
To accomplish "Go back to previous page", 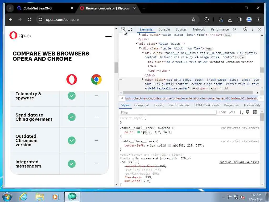I will click(11, 19).
